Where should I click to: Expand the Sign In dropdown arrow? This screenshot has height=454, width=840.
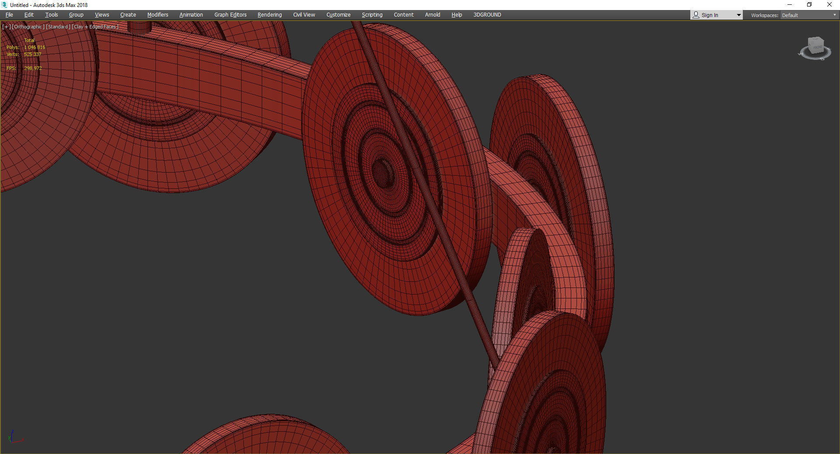pyautogui.click(x=738, y=15)
